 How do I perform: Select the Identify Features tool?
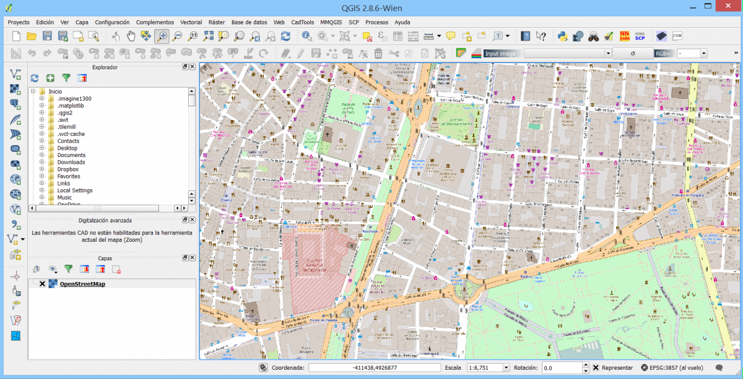tap(306, 36)
